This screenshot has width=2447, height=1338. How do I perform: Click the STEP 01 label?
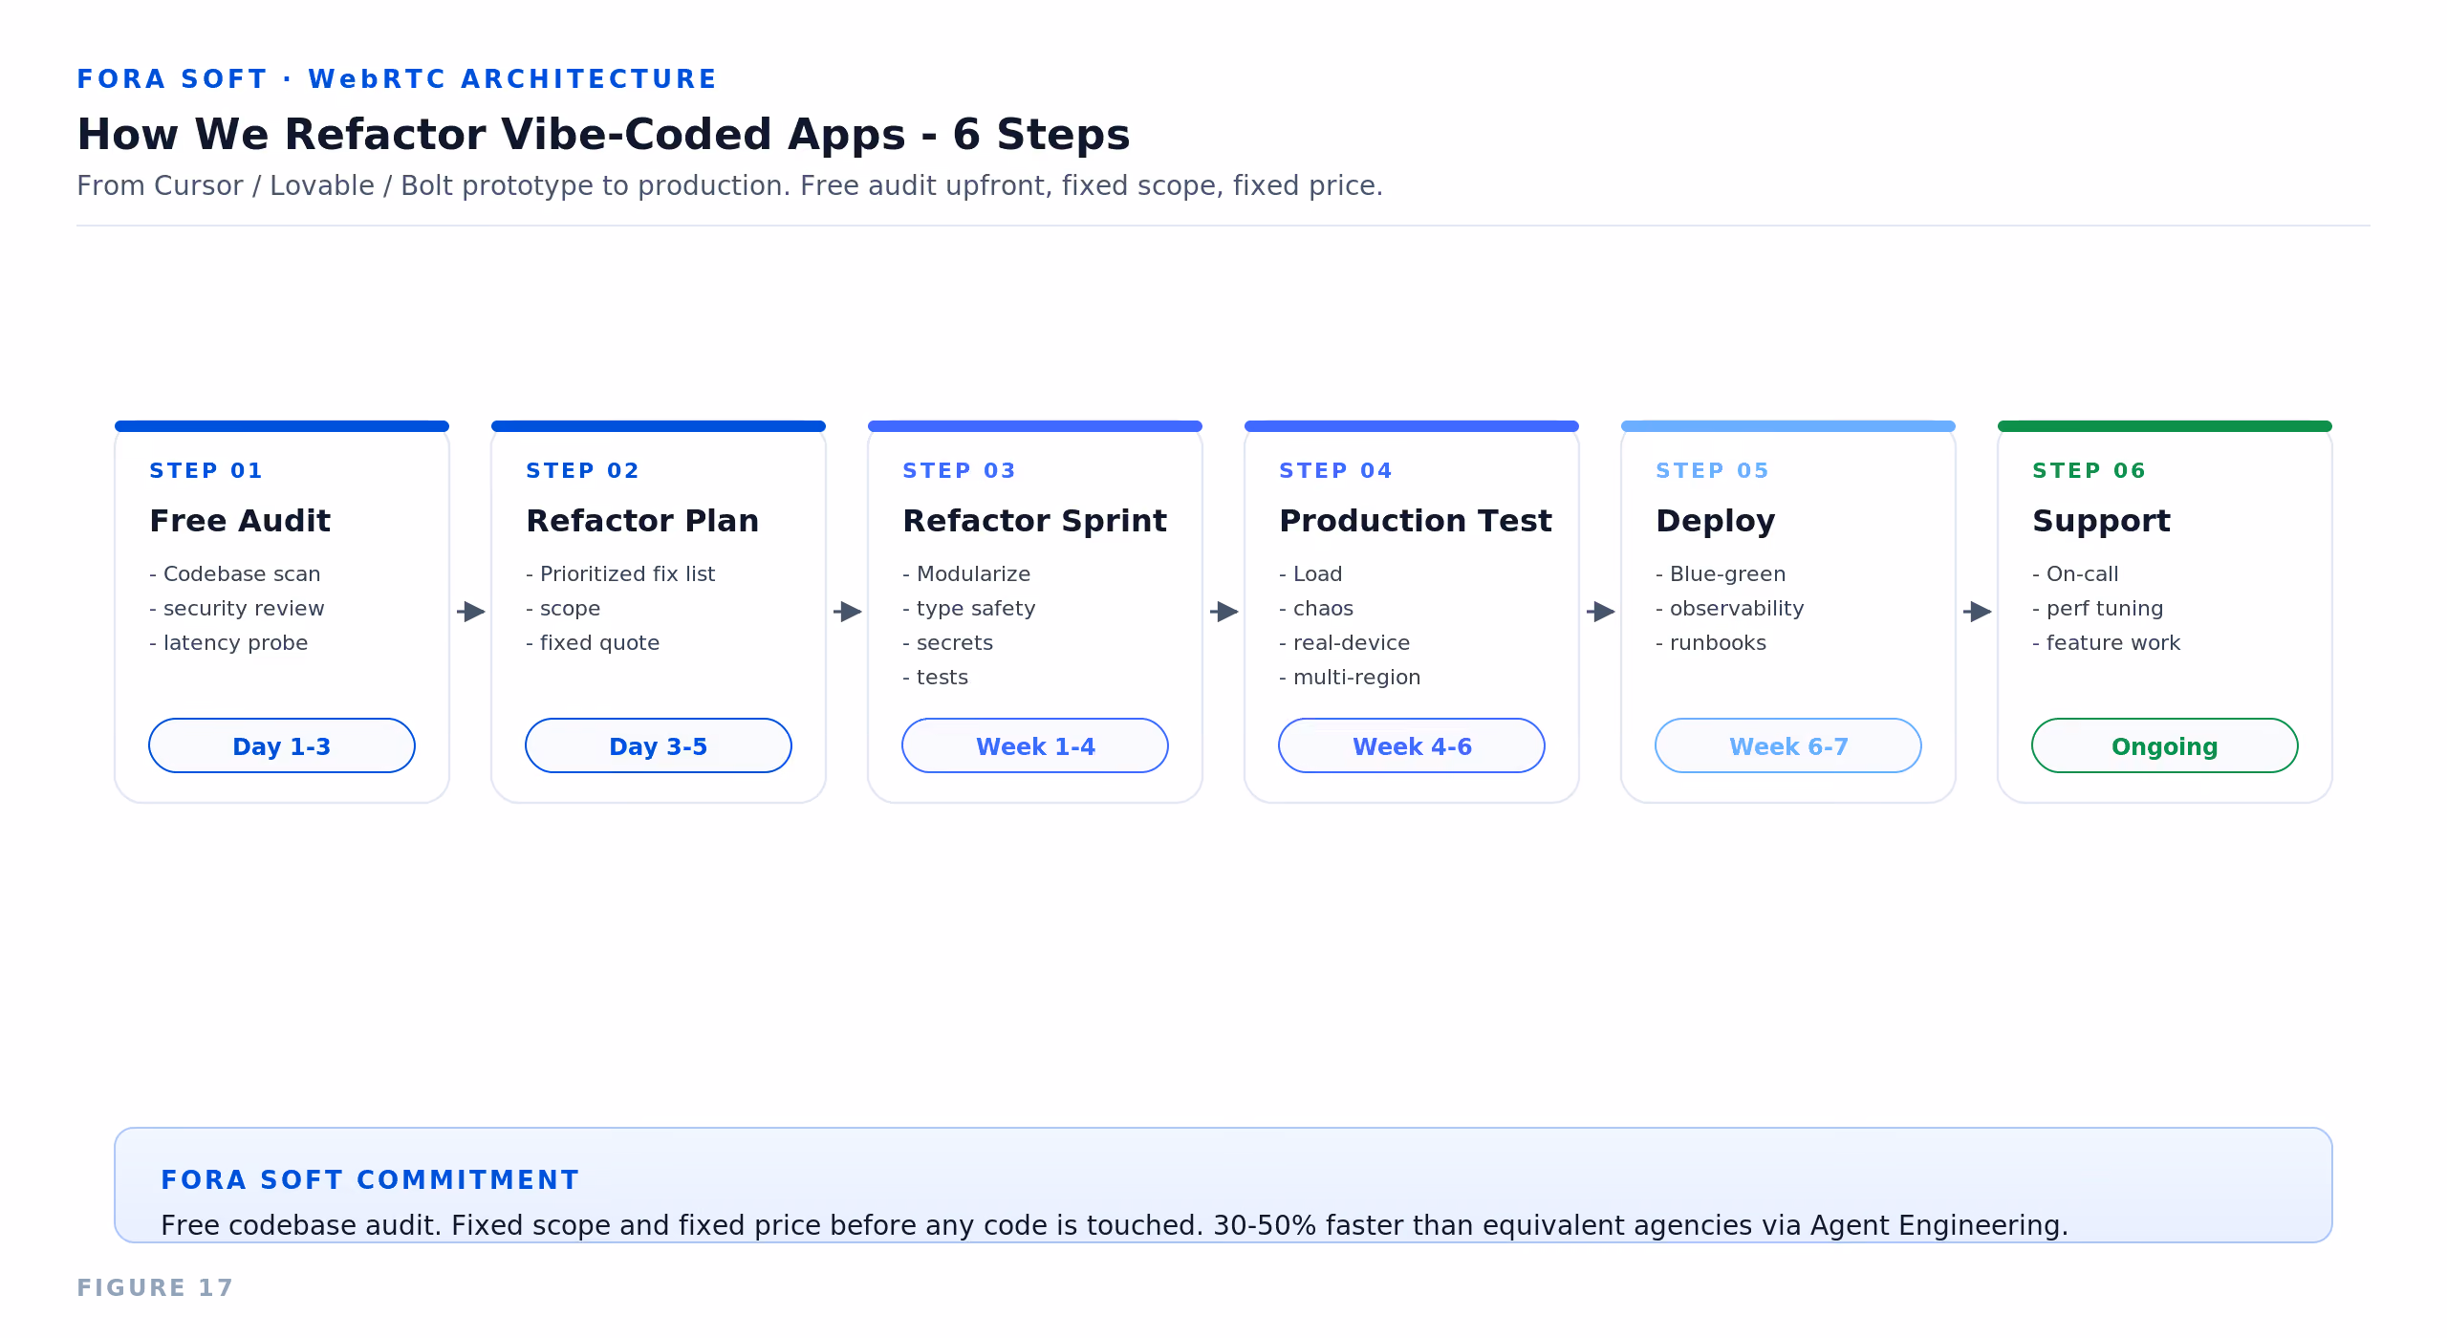206,470
